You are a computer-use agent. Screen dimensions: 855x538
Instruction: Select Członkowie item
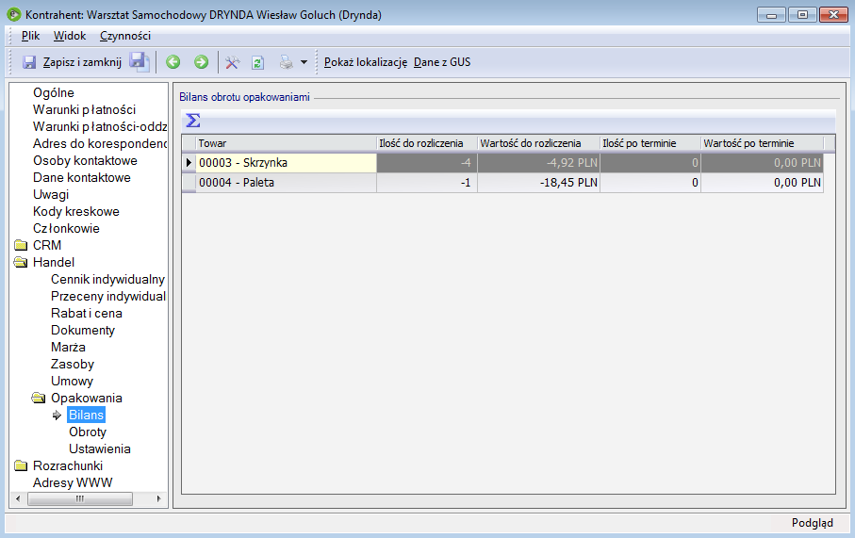(x=66, y=228)
